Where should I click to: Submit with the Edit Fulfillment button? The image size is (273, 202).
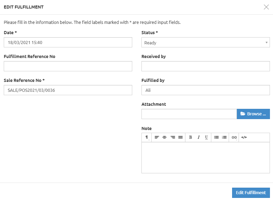251,192
